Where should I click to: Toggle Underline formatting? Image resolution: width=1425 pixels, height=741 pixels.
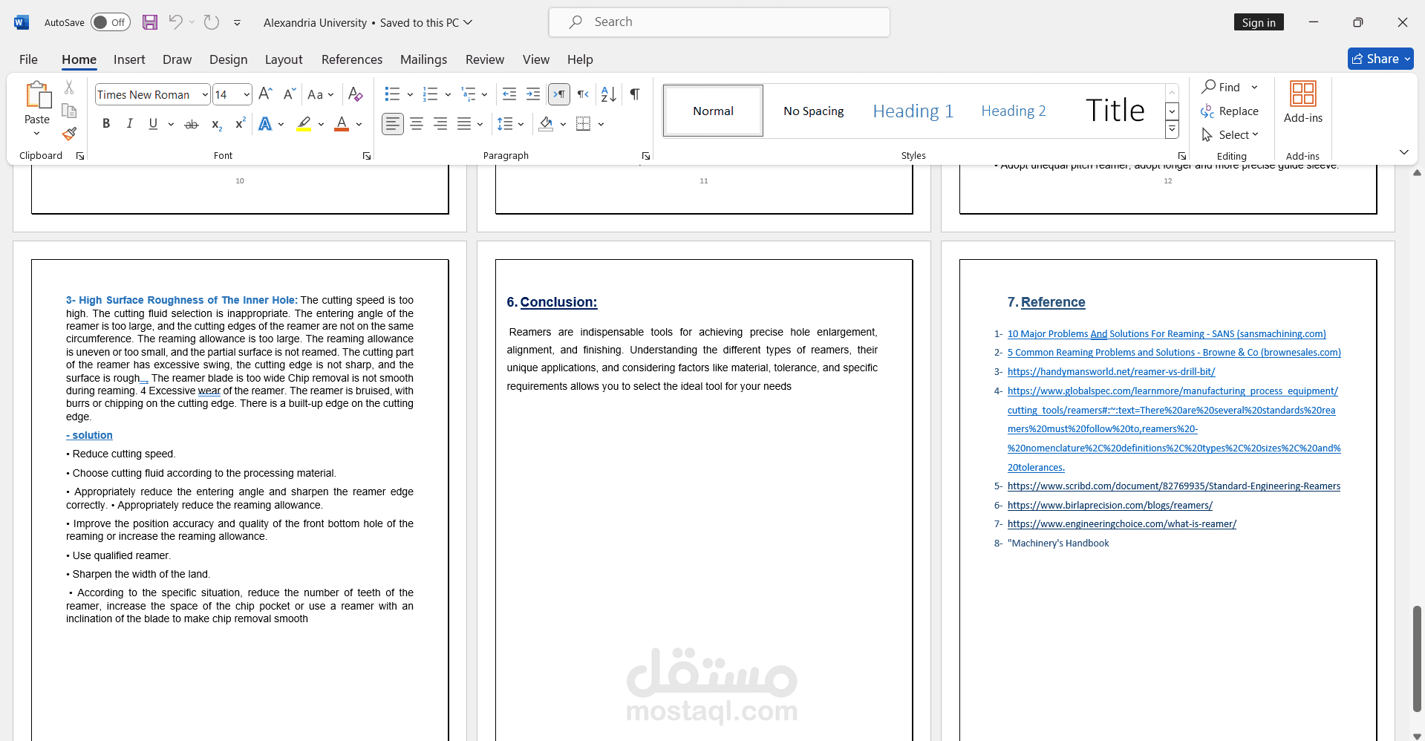tap(153, 124)
